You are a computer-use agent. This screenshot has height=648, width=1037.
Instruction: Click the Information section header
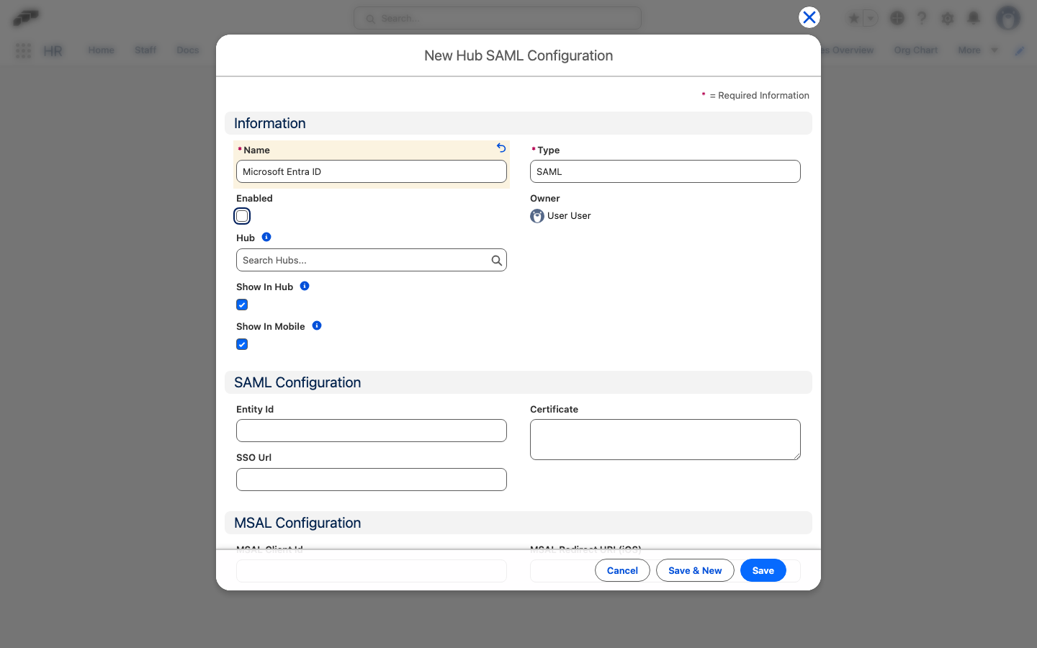(518, 123)
